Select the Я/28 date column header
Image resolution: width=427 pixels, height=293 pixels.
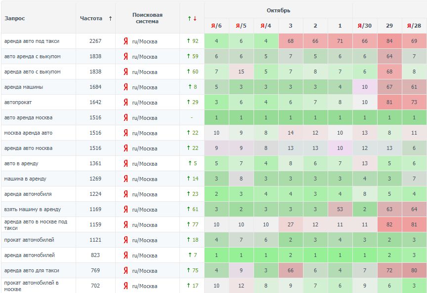414,26
